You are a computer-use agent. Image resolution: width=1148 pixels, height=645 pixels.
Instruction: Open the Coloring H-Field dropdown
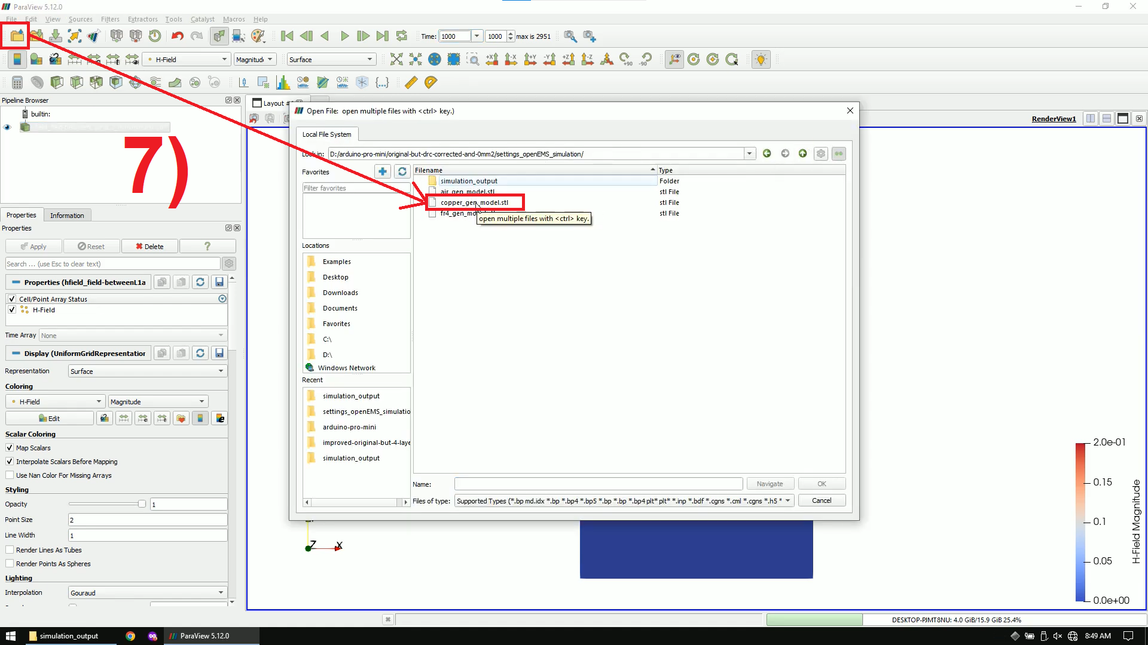[54, 402]
